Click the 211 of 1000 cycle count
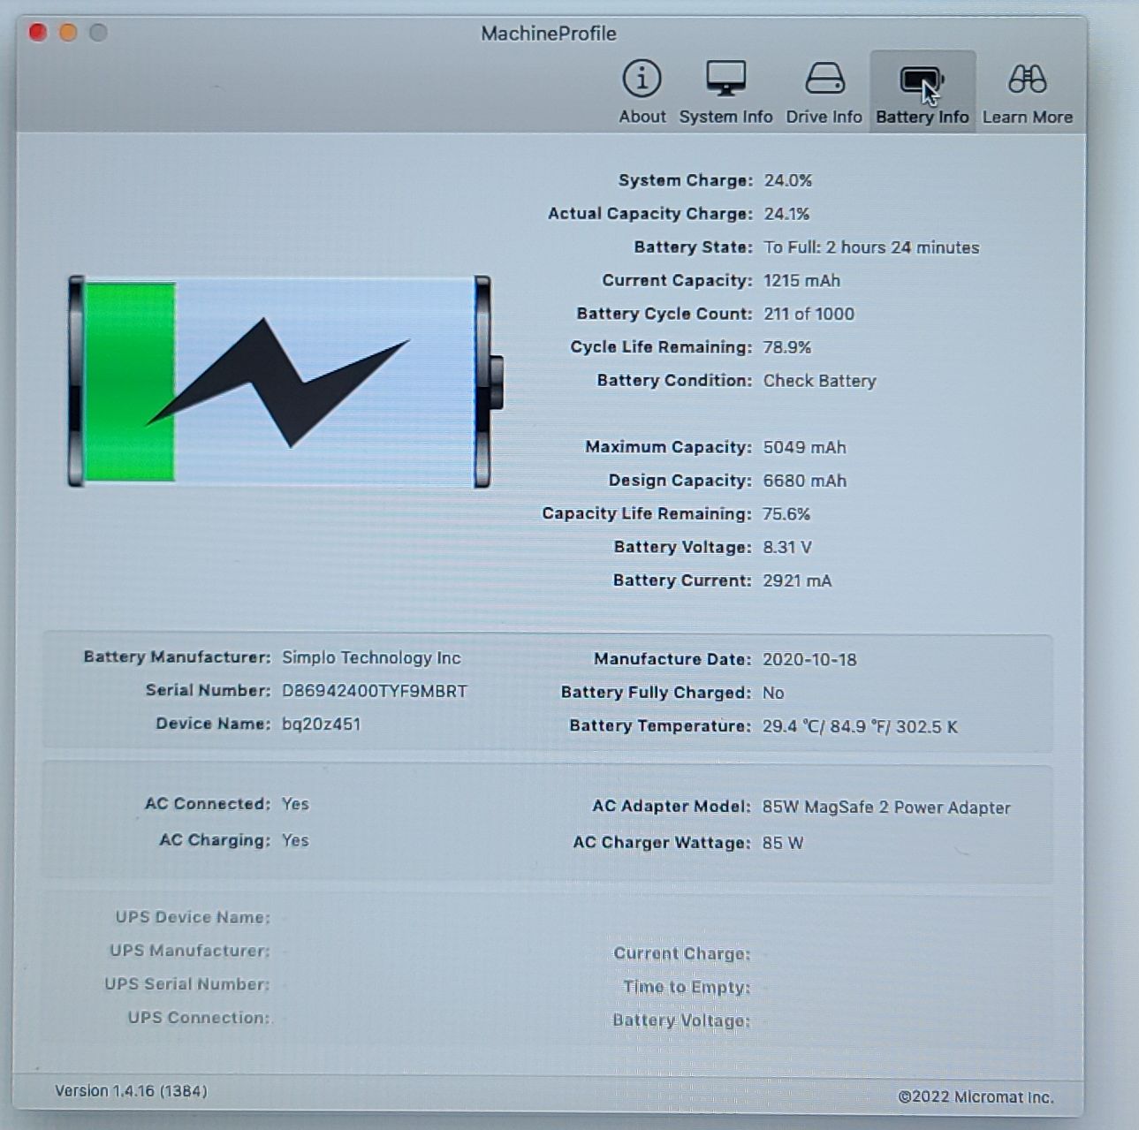 click(809, 314)
